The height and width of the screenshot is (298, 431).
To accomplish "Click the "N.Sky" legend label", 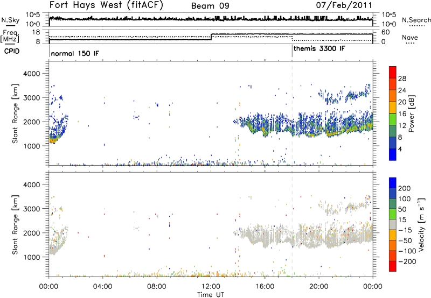I will pyautogui.click(x=10, y=20).
